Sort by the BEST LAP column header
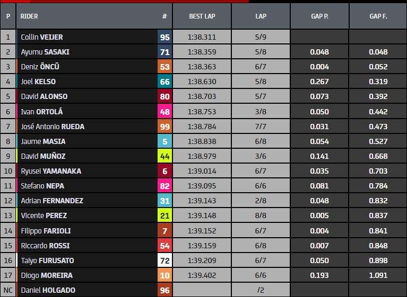 tap(201, 16)
